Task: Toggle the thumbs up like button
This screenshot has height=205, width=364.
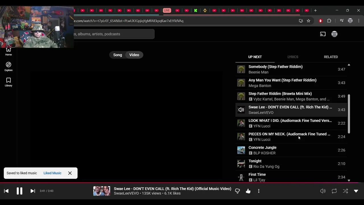Action: click(248, 191)
